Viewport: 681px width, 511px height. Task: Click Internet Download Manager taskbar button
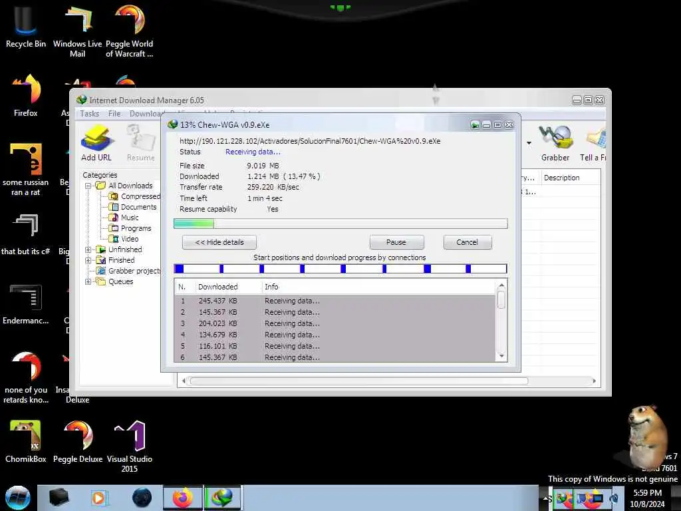tap(222, 498)
